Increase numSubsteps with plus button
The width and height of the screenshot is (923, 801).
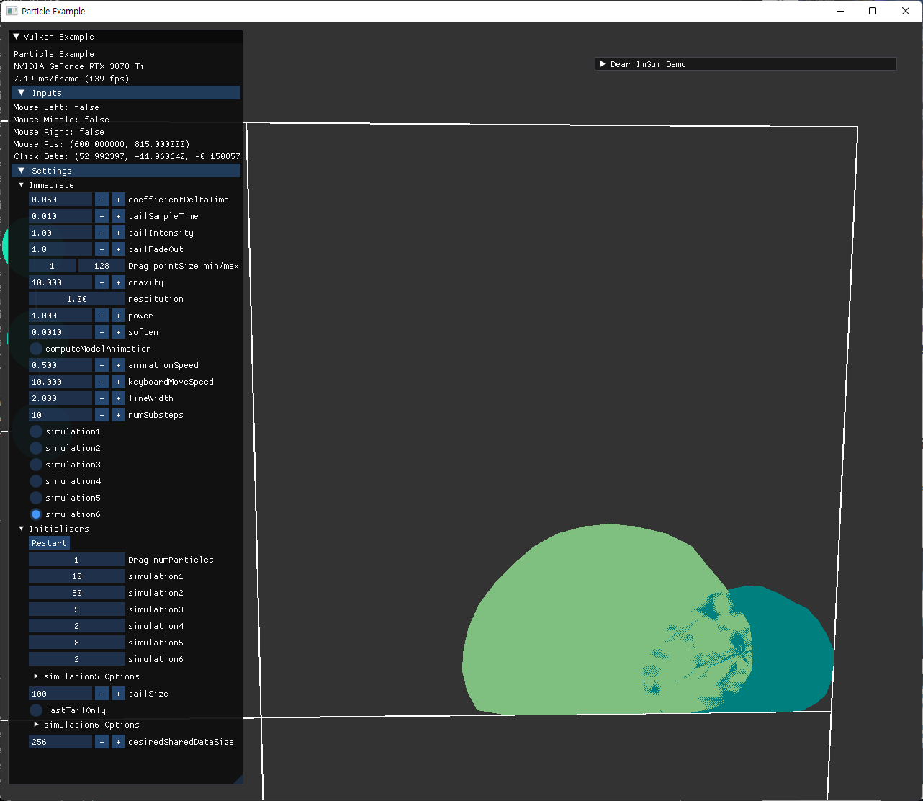pyautogui.click(x=118, y=415)
